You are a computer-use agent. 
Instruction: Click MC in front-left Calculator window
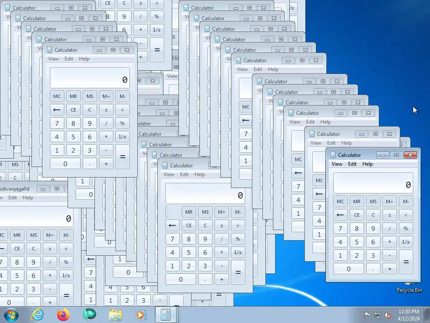point(57,96)
